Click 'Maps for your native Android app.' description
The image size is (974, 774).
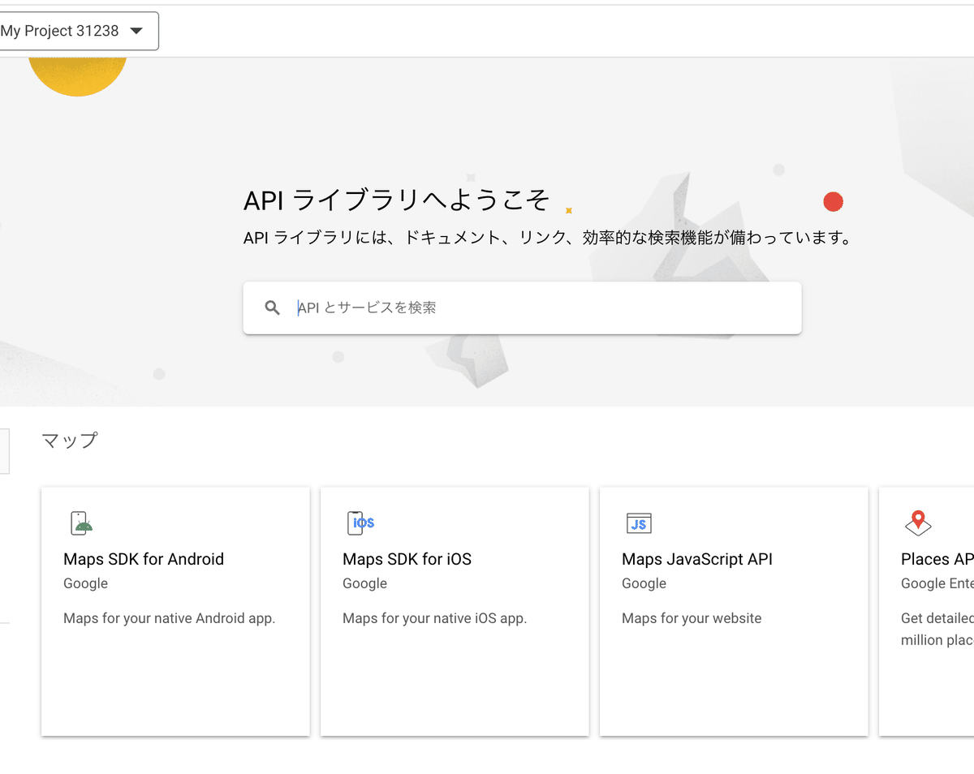pos(170,618)
